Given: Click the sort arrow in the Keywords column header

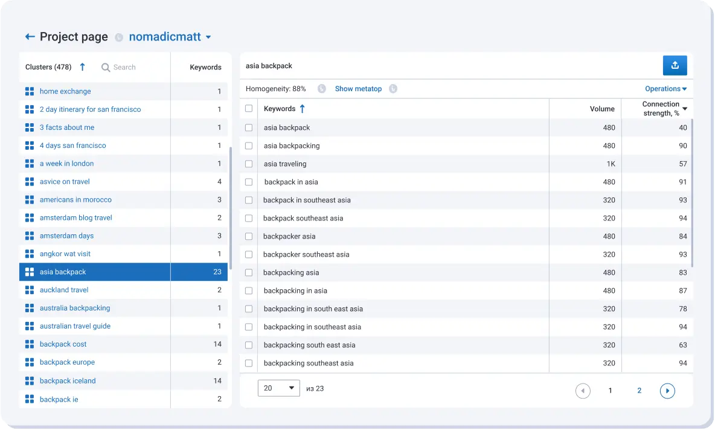Looking at the screenshot, I should point(302,109).
